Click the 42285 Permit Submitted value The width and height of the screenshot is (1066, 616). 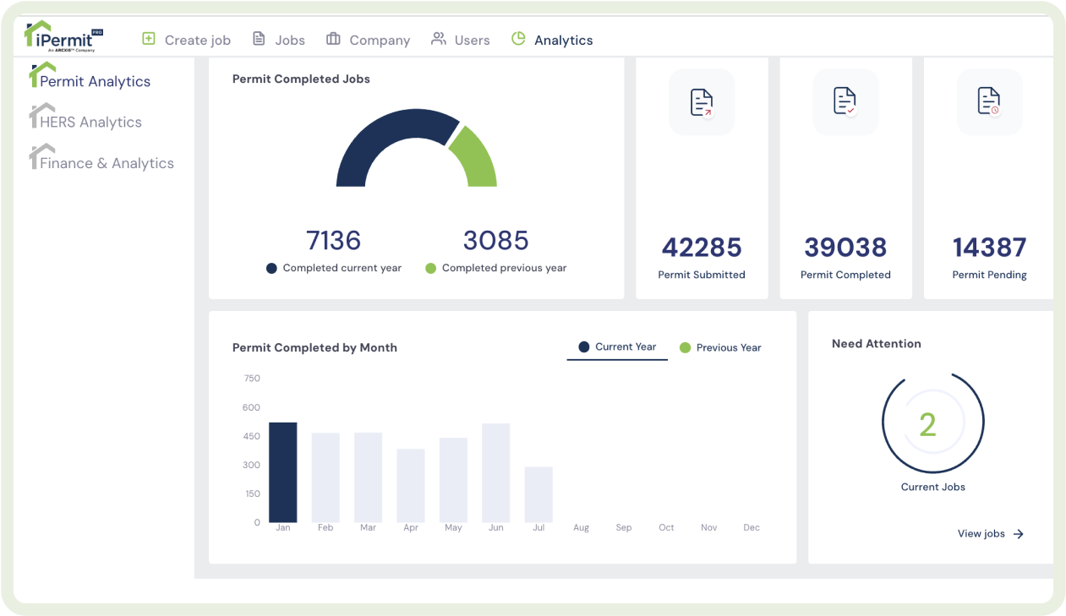702,248
